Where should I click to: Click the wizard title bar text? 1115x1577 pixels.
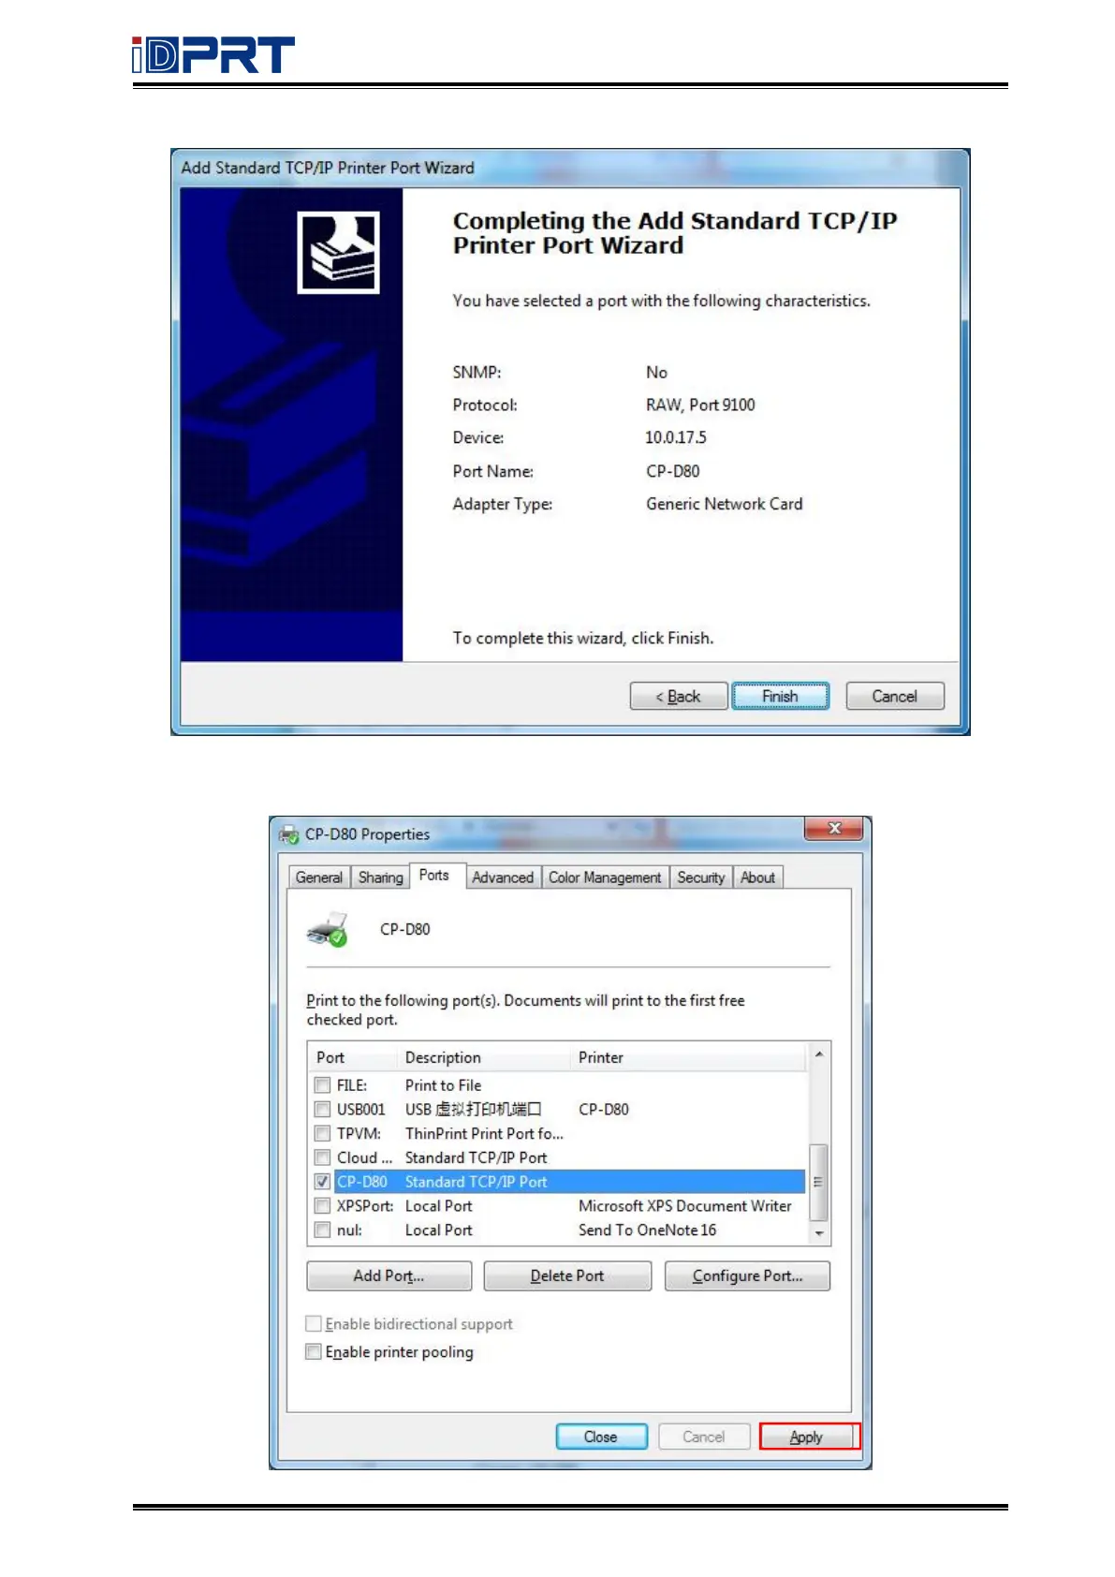pos(328,168)
